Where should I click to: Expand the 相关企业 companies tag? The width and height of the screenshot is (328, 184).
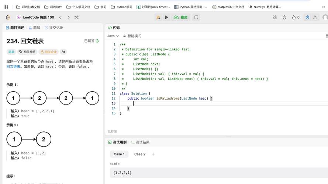pos(48,52)
